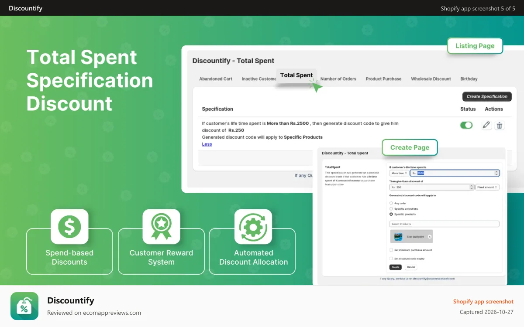The width and height of the screenshot is (524, 327).
Task: Open the Abandoned Cart tab
Action: pyautogui.click(x=216, y=79)
